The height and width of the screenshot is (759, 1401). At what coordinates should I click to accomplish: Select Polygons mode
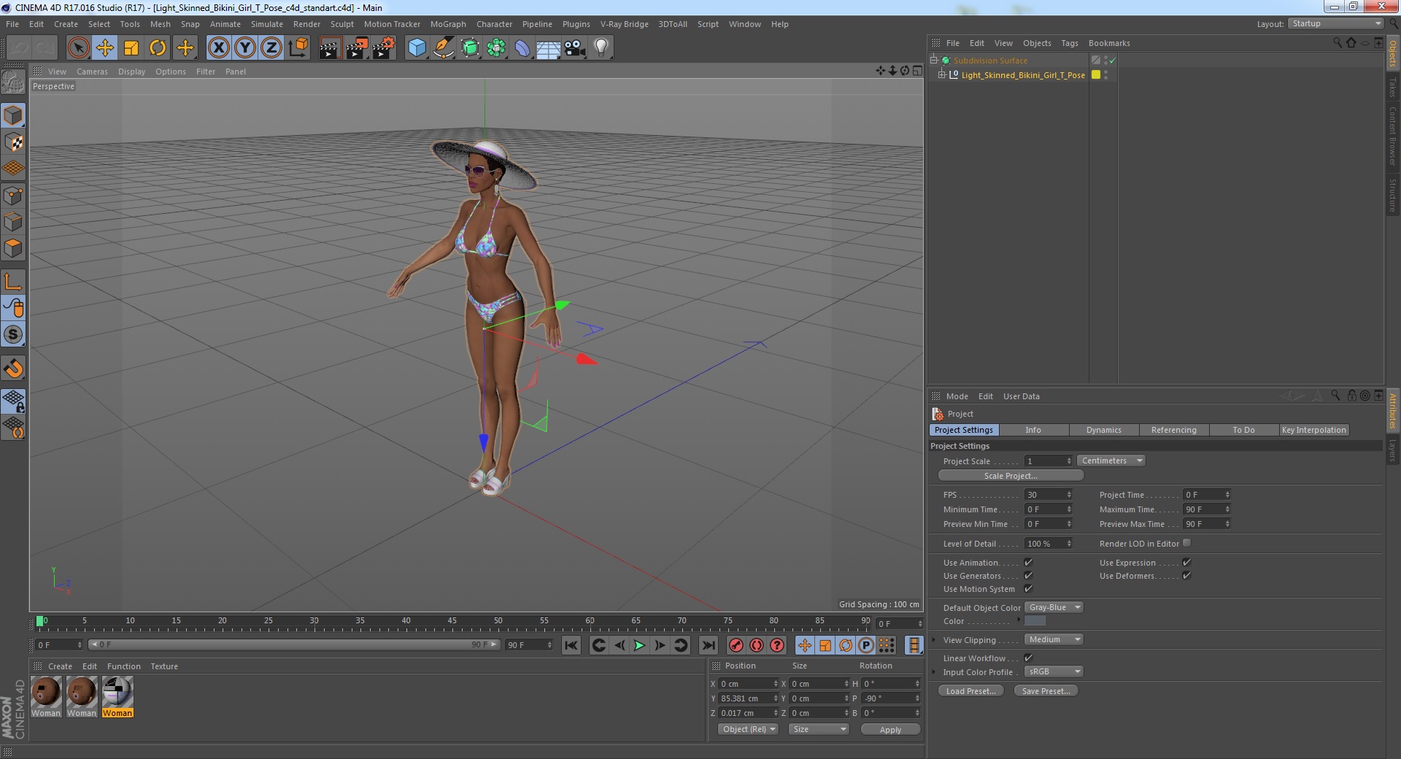tap(13, 248)
